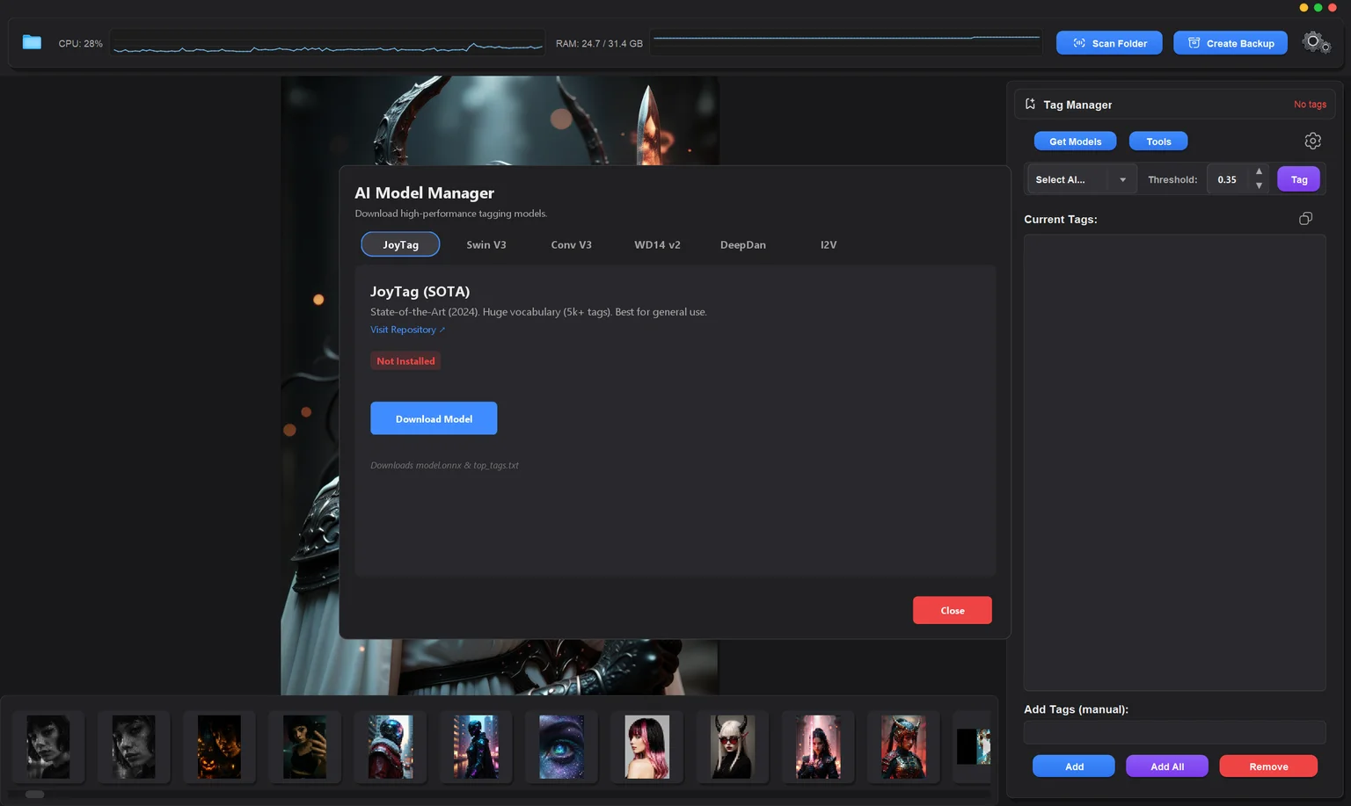This screenshot has width=1351, height=806.
Task: Switch to the WD14 v2 tab
Action: pos(657,244)
